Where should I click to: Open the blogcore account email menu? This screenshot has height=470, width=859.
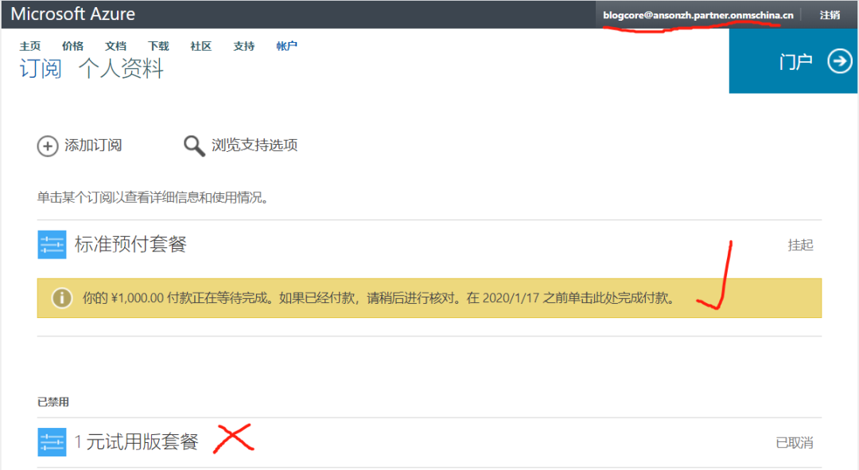[x=698, y=15]
